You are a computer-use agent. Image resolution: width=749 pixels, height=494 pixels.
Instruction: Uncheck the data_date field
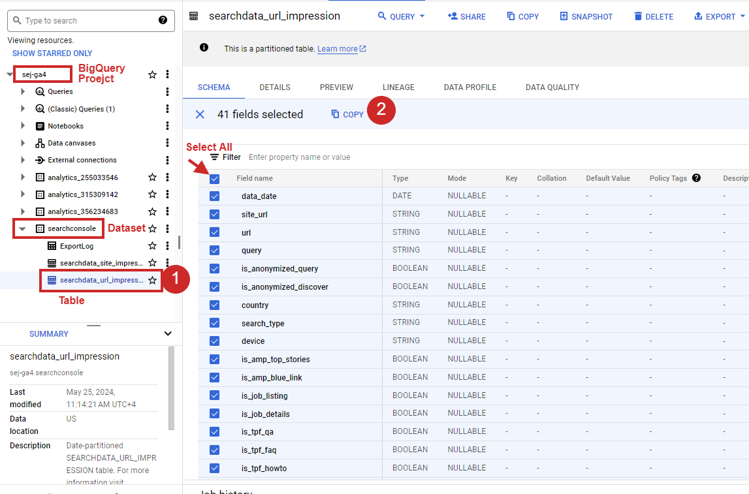click(x=215, y=196)
